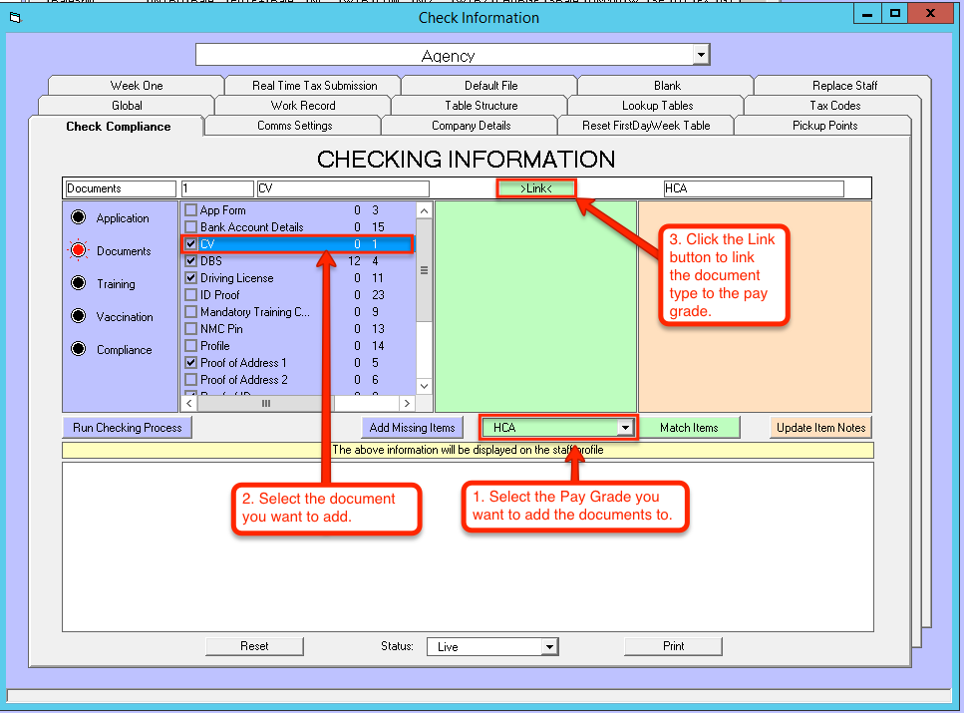Click the Add Missing Items button

412,428
